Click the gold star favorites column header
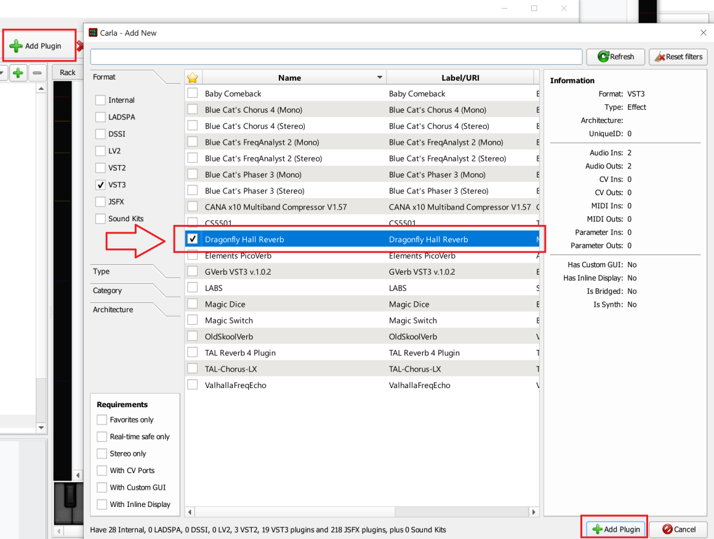This screenshot has height=539, width=714. click(x=193, y=78)
